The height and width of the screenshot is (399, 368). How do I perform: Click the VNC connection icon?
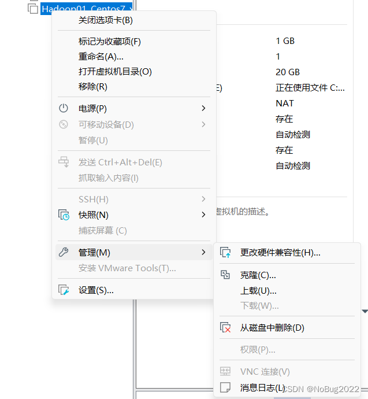tap(225, 371)
